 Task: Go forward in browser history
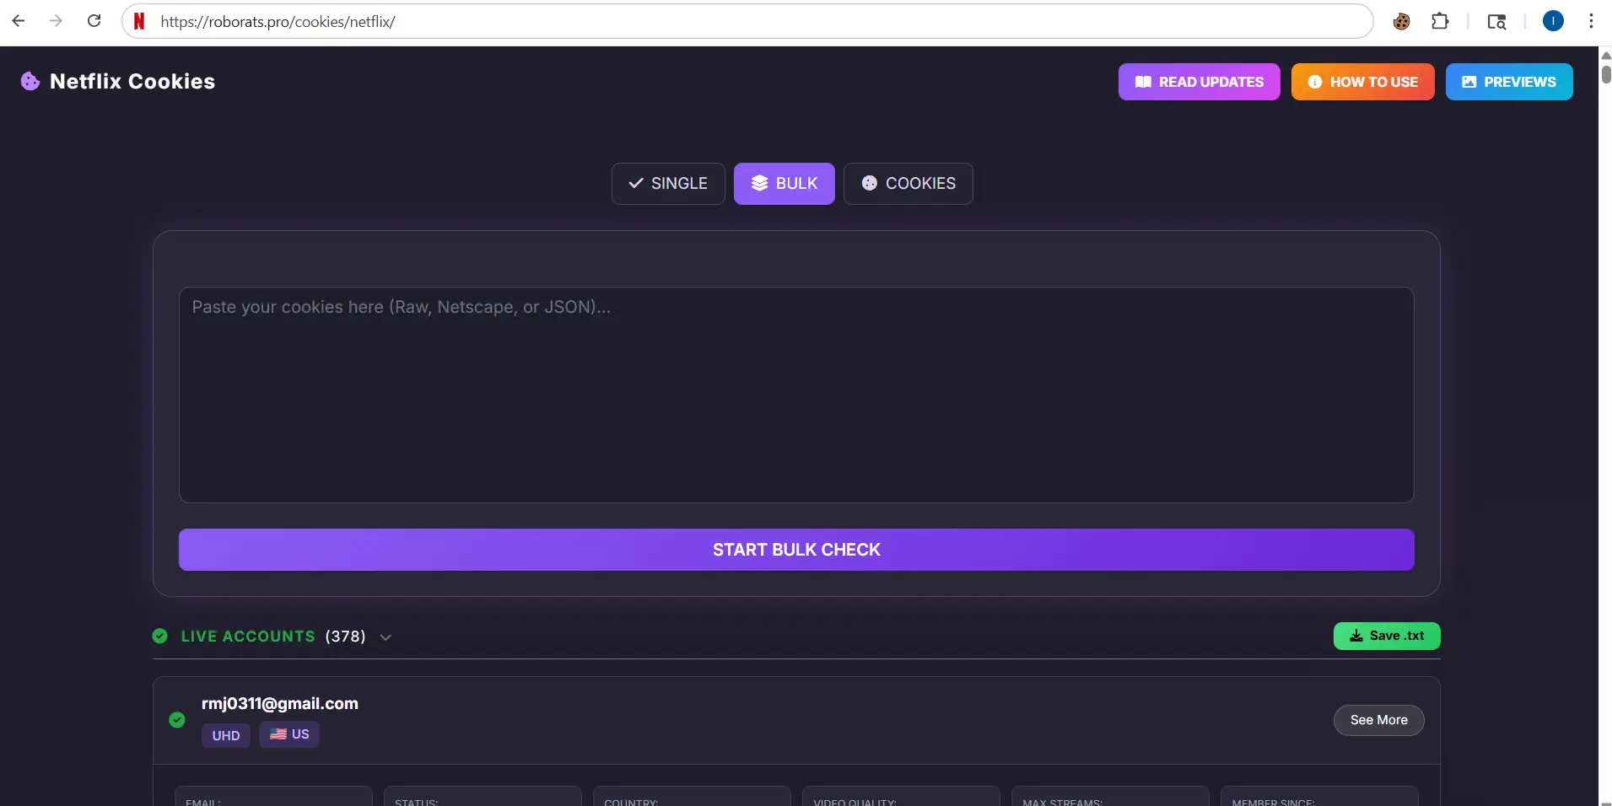click(x=56, y=21)
